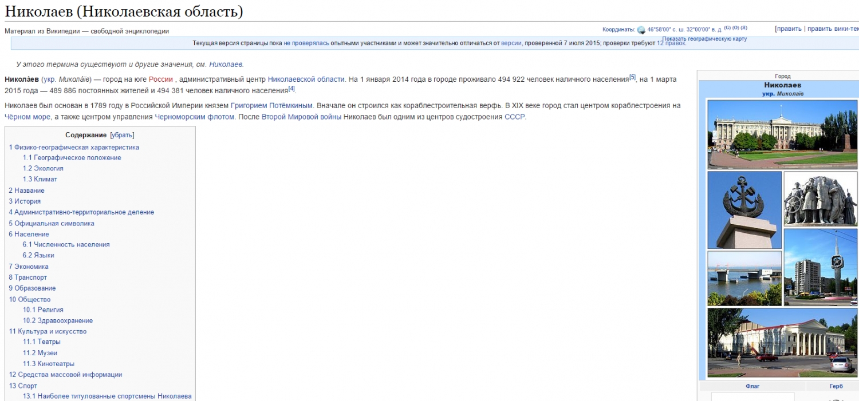Screen dimensions: 859x401
Task: Open the anchor monument photo
Action: click(x=744, y=210)
